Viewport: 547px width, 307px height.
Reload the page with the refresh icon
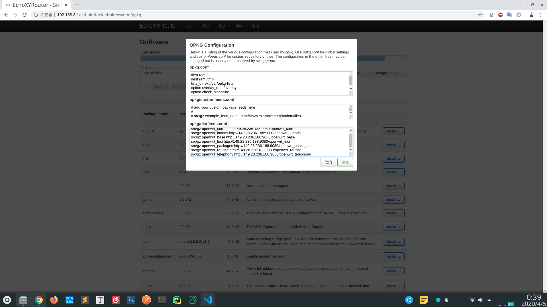[x=25, y=15]
